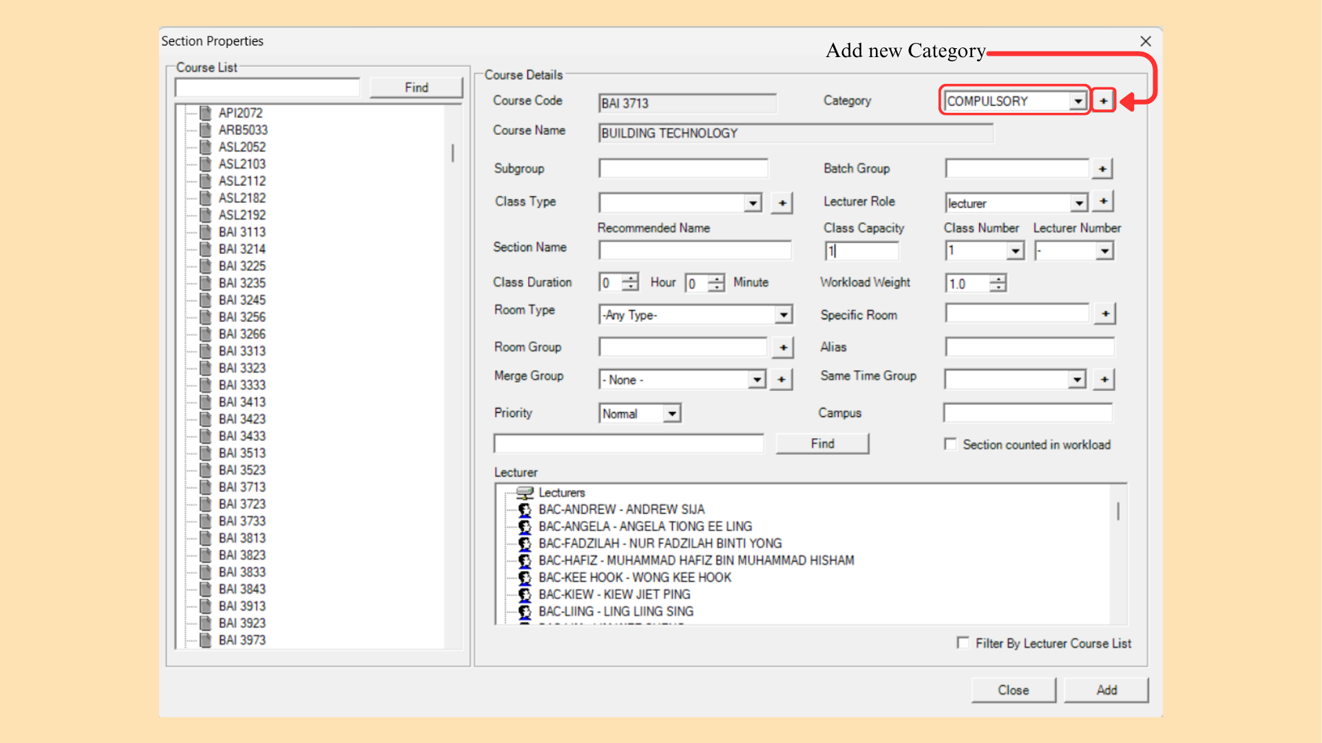Click the Lecturers root group icon

pos(525,493)
